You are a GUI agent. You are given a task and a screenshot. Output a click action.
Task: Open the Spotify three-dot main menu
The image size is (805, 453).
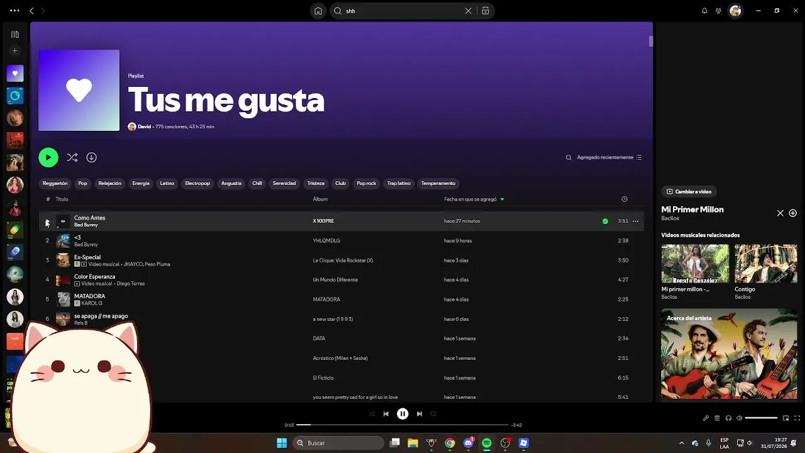14,11
